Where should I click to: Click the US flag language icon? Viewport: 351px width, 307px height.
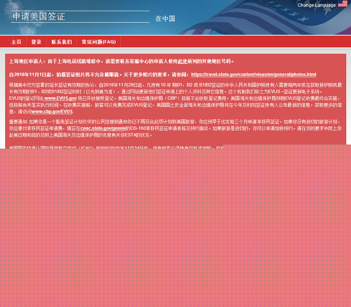[343, 4]
